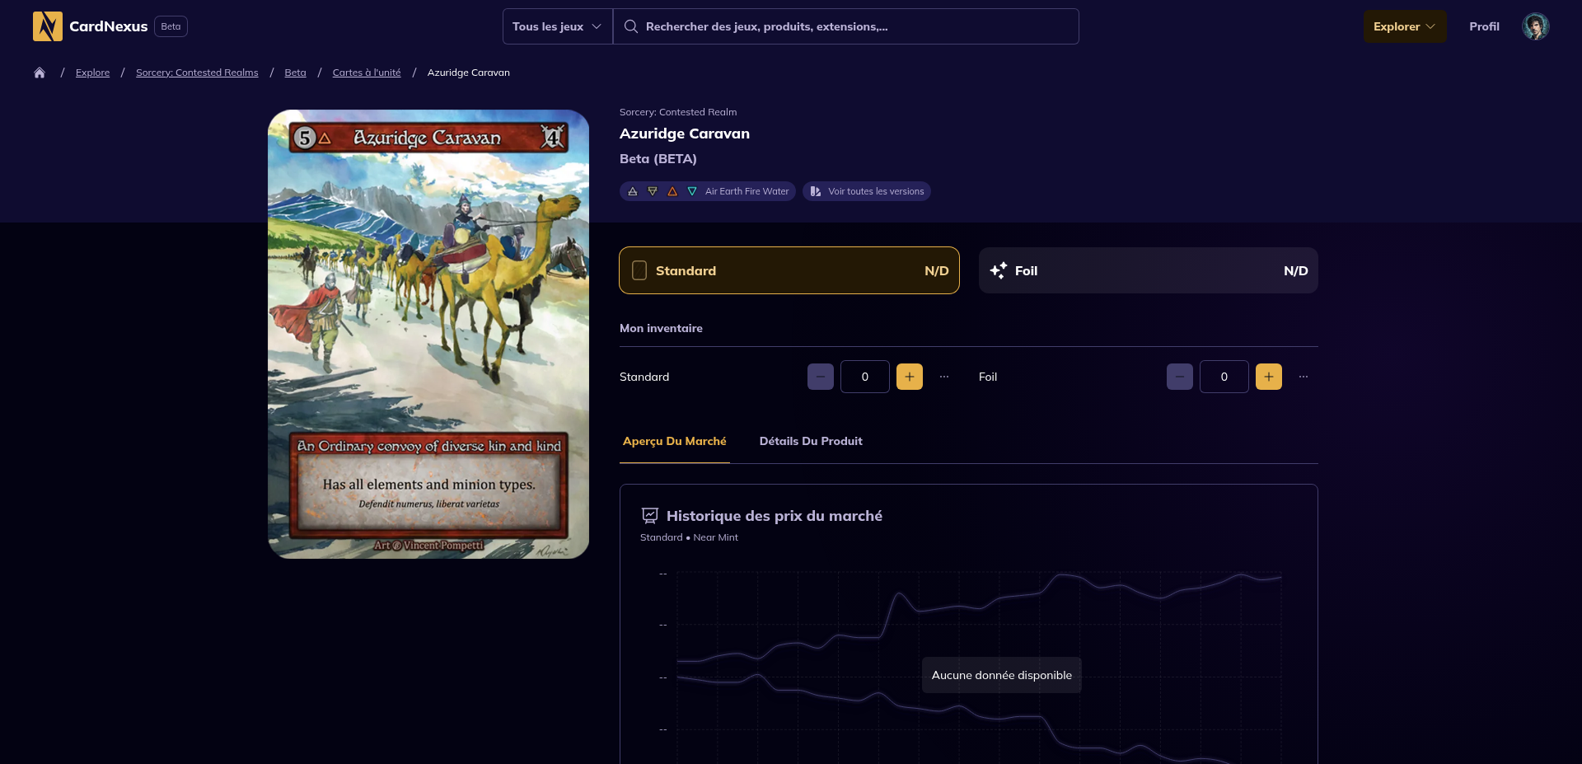
Task: Click Voir toutes les versions button
Action: [867, 191]
